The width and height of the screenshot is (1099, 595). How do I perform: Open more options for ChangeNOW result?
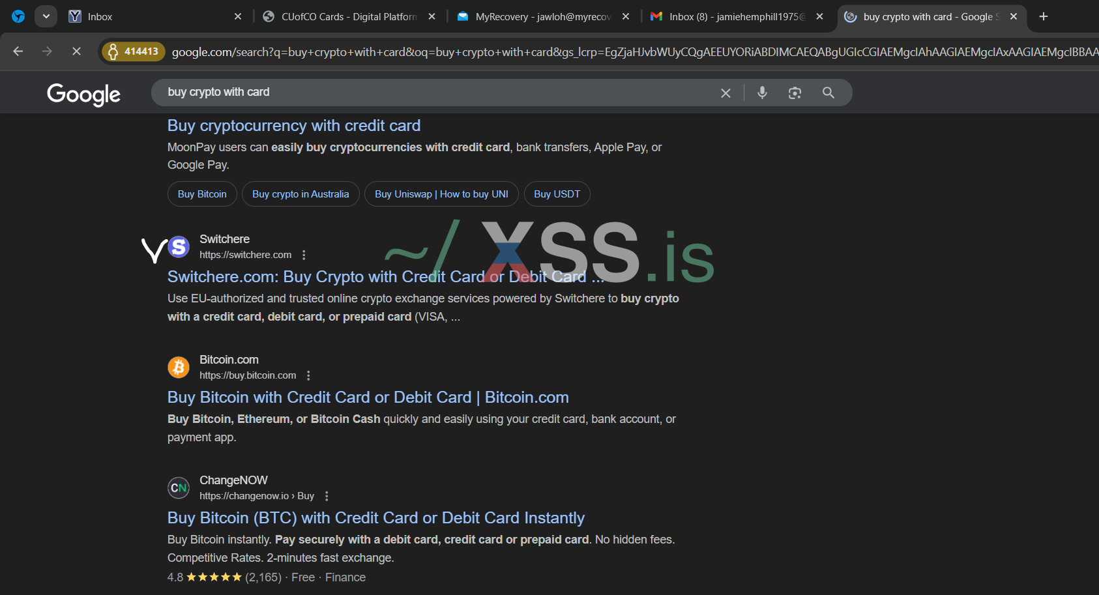[327, 496]
